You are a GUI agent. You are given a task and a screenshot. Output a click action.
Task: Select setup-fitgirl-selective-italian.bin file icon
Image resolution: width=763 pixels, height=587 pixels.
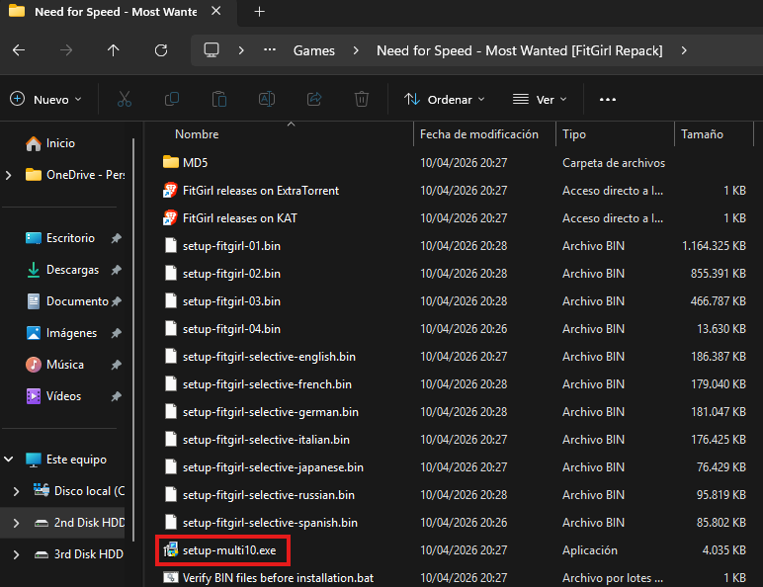coord(170,440)
